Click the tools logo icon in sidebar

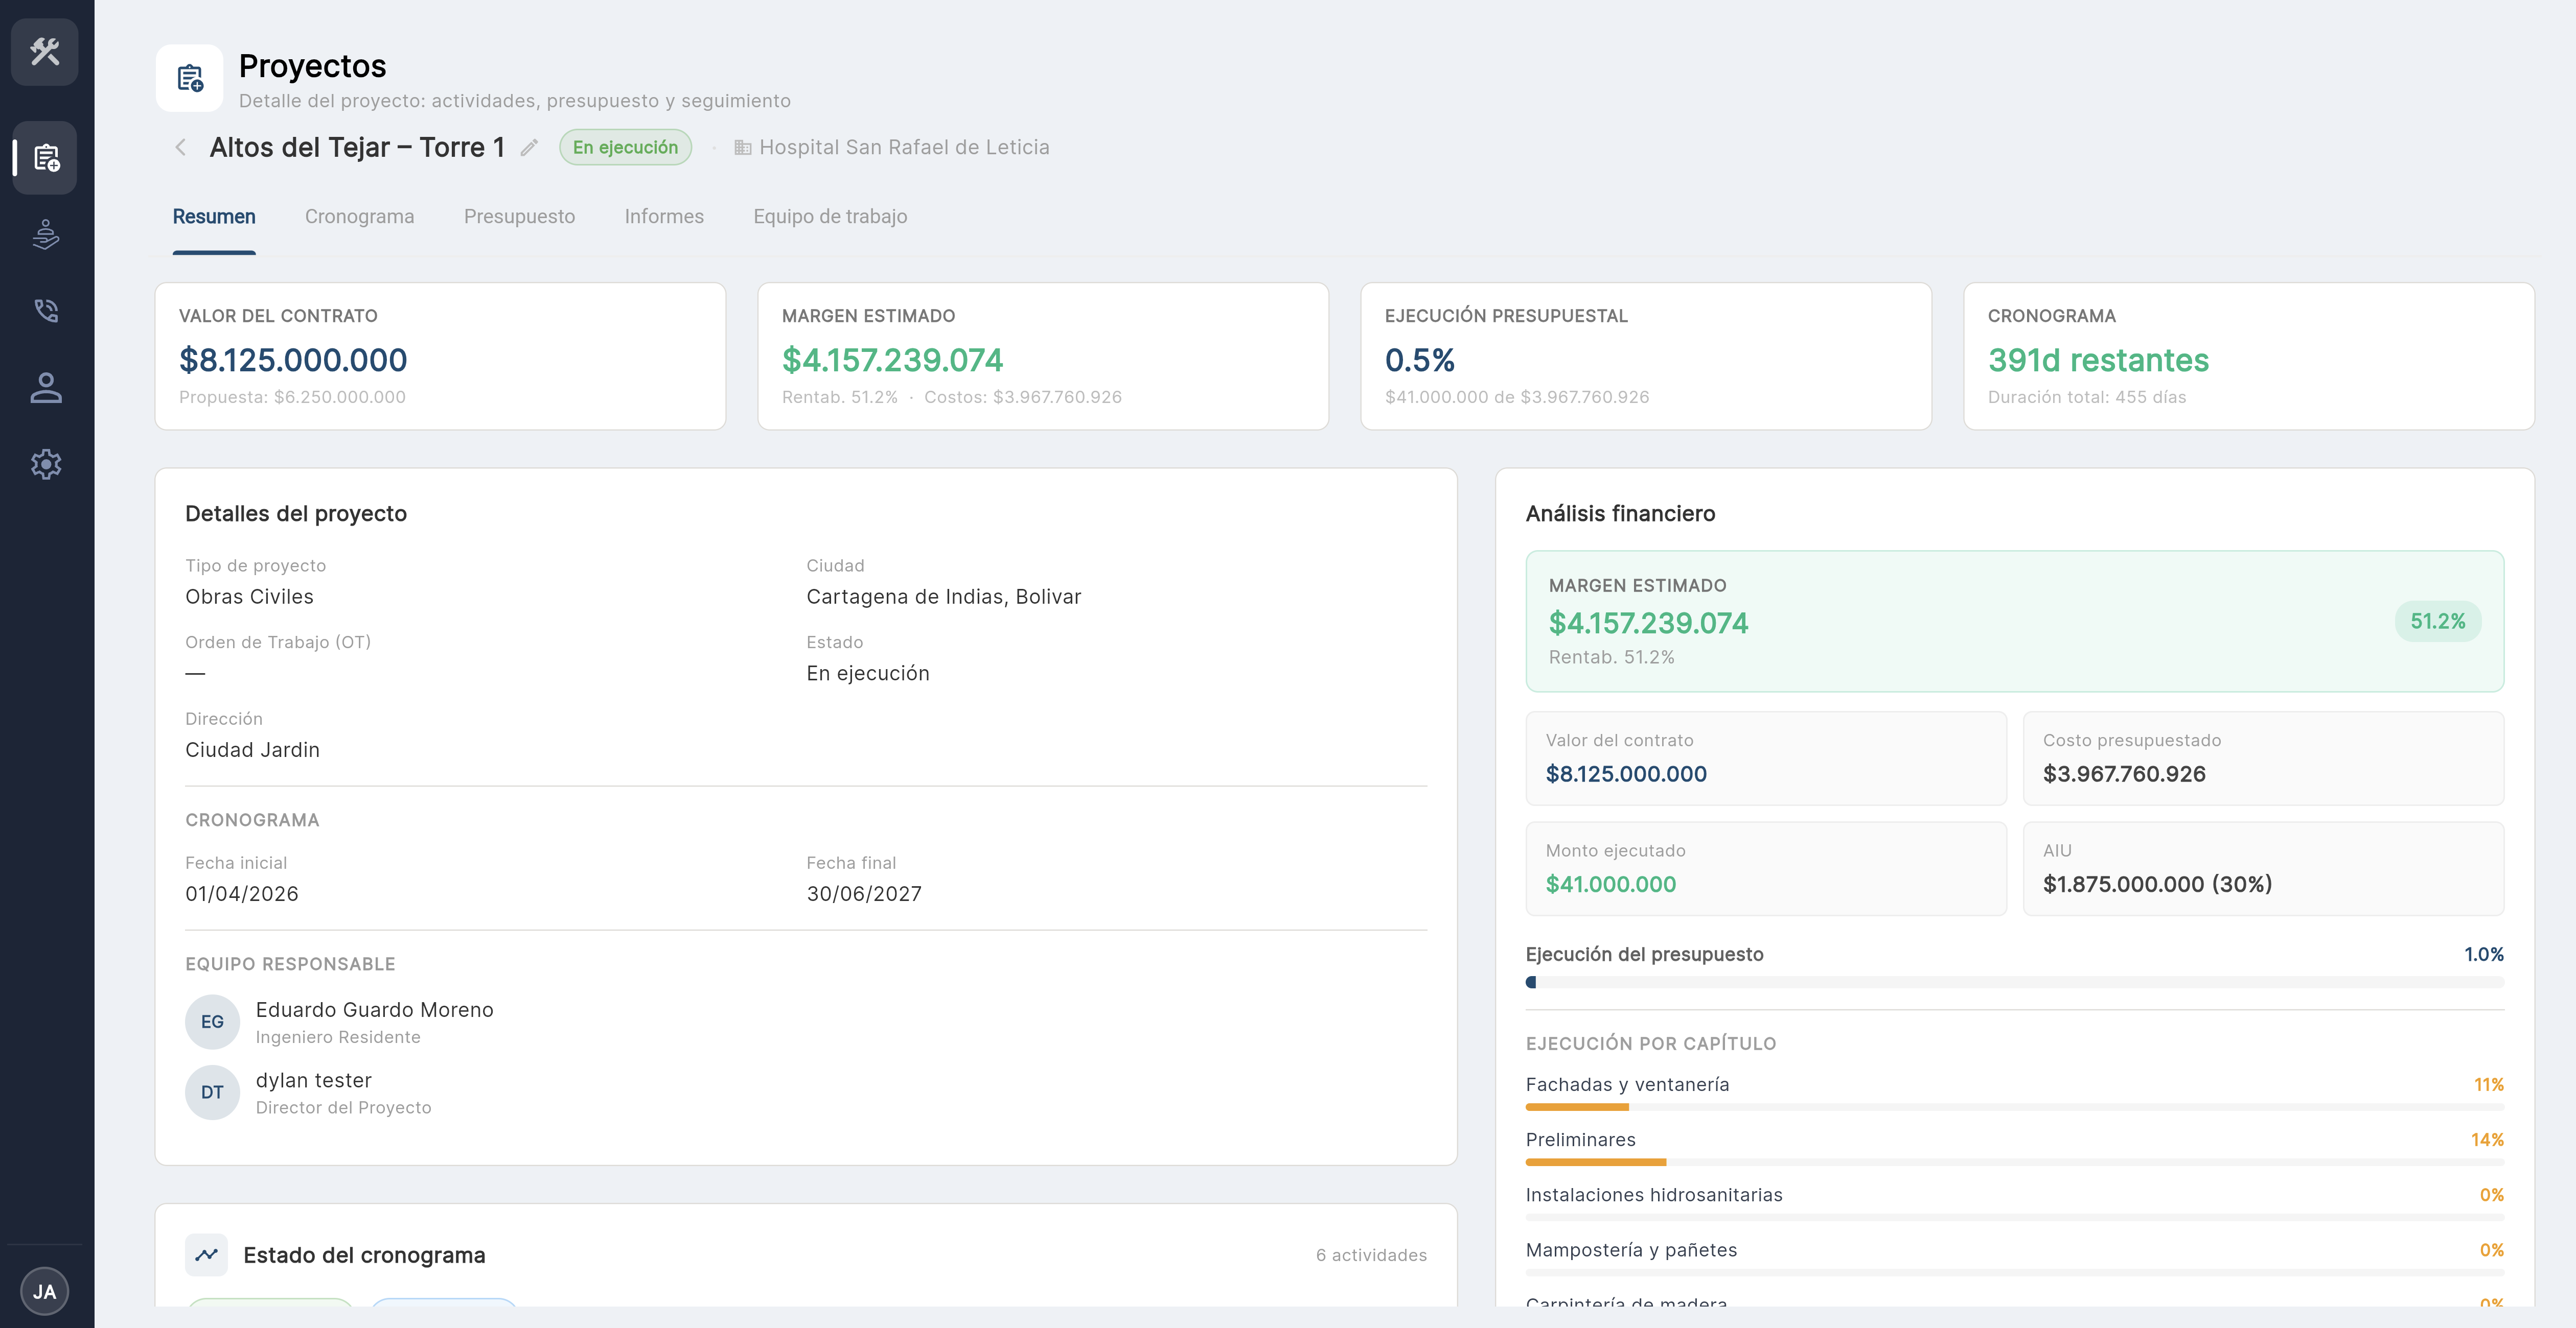click(x=45, y=52)
